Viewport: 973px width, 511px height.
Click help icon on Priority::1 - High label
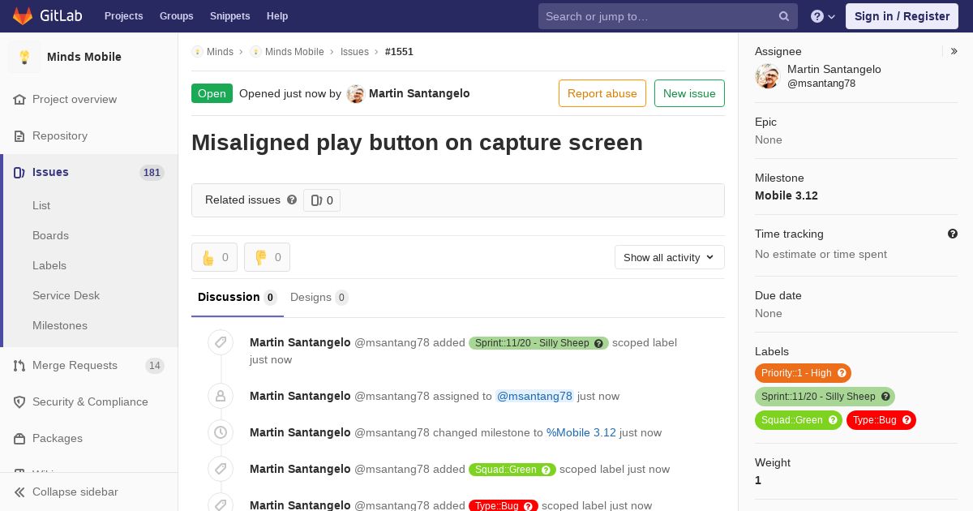click(842, 373)
